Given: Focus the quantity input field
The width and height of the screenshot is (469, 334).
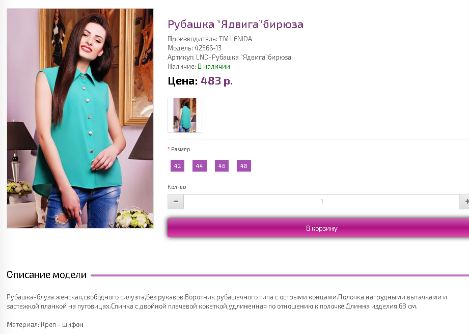Looking at the screenshot, I should (321, 202).
